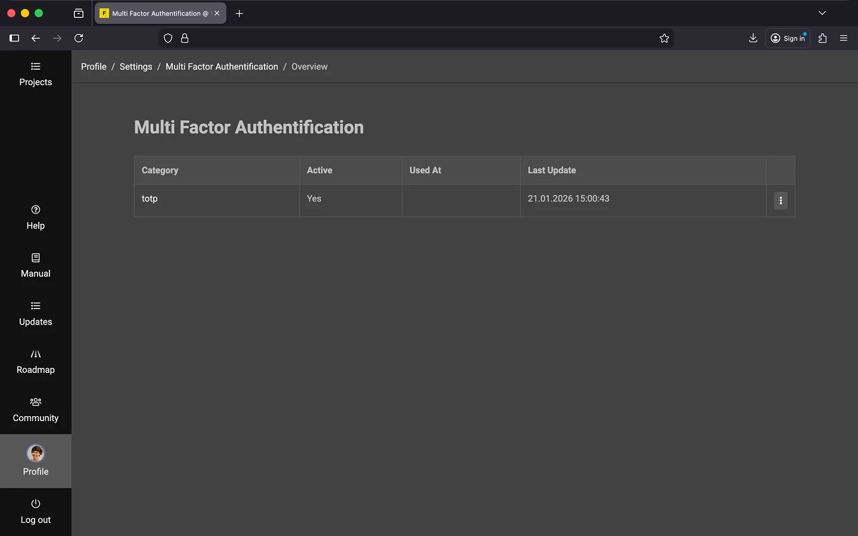Image resolution: width=858 pixels, height=536 pixels.
Task: Open a new browser tab
Action: (240, 13)
